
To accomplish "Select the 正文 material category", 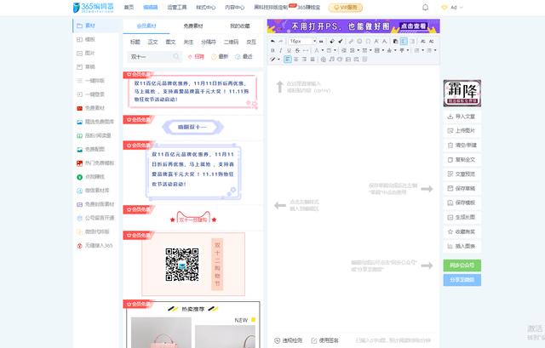I will tap(152, 42).
